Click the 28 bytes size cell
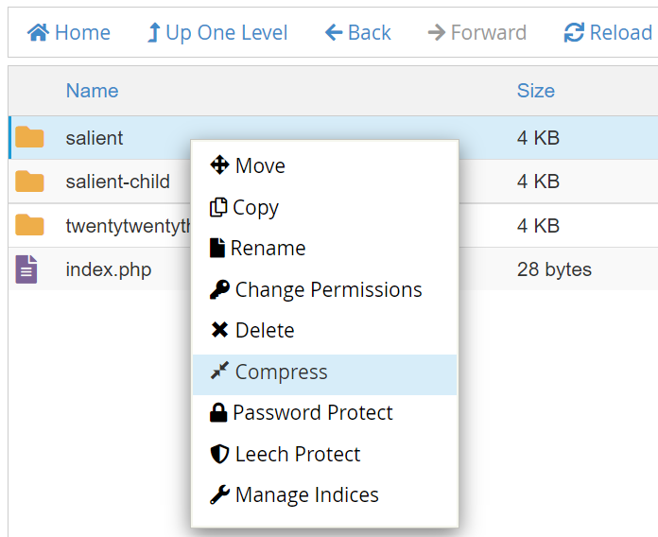Image resolution: width=658 pixels, height=537 pixels. point(554,268)
